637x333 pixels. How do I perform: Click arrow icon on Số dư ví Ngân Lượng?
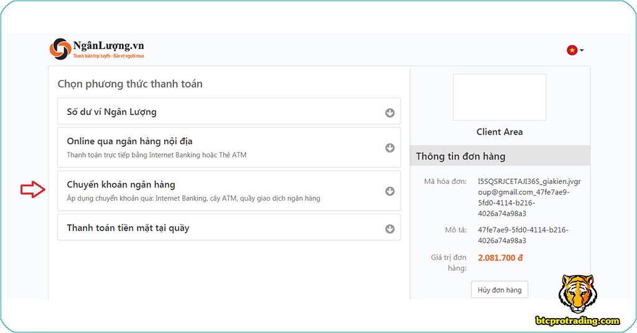tap(390, 113)
